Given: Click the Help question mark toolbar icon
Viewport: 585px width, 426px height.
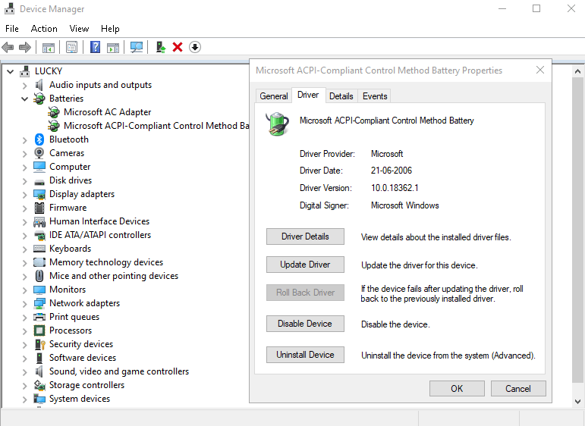Looking at the screenshot, I should pos(95,47).
